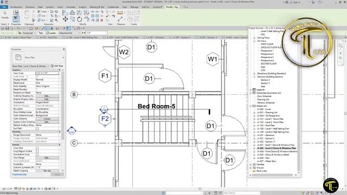Switch to the Collaborate ribbon tab
The image size is (347, 195).
click(x=113, y=7)
